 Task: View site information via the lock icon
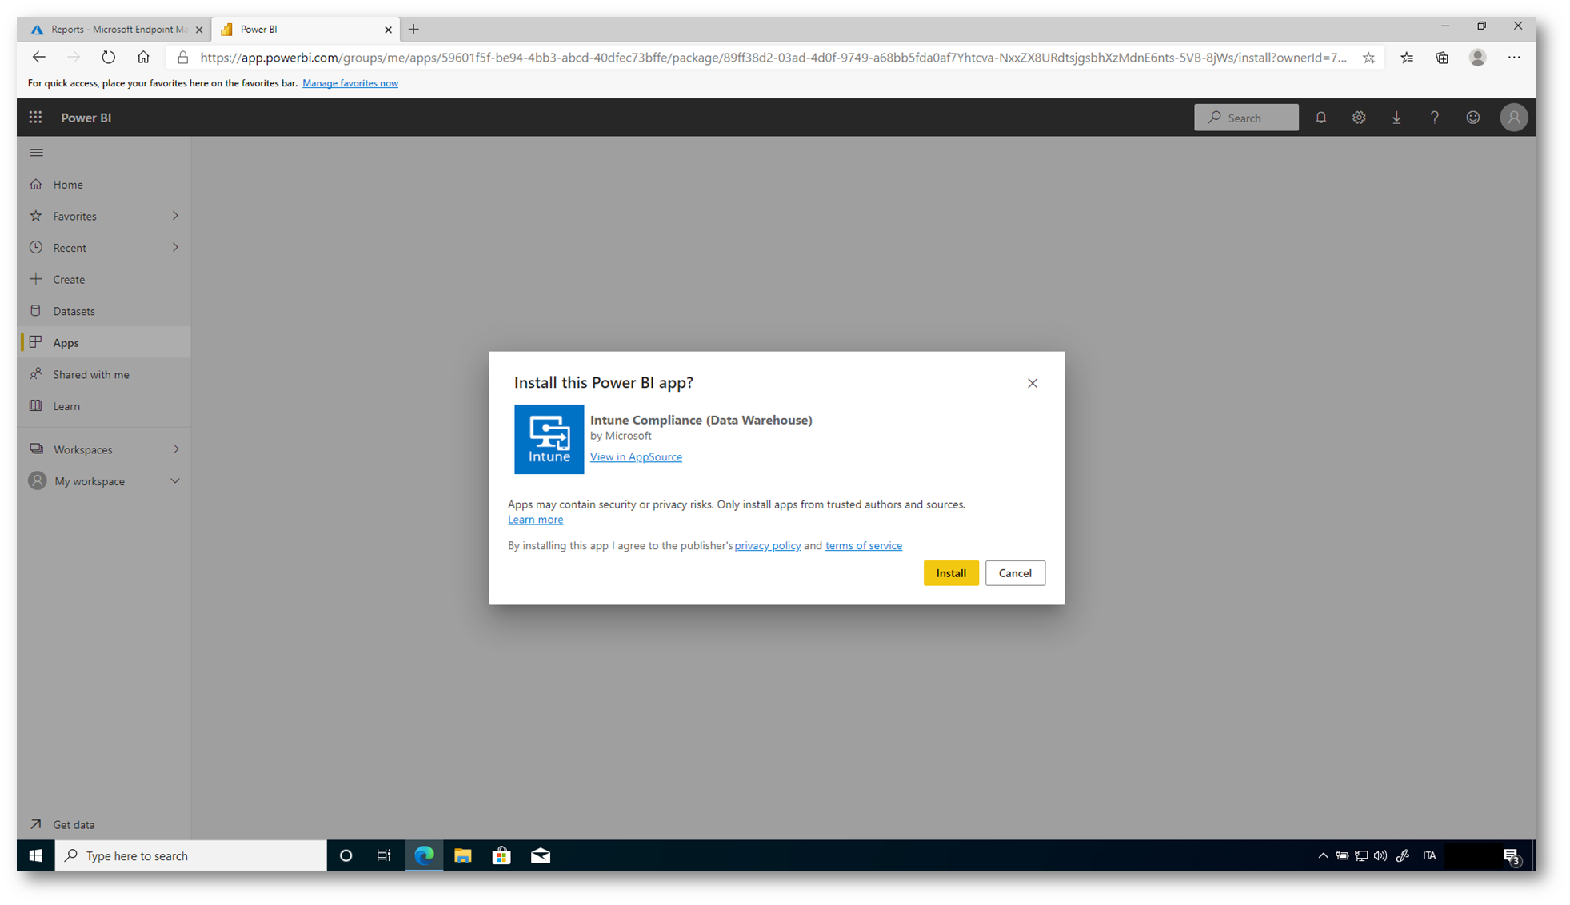click(x=182, y=58)
